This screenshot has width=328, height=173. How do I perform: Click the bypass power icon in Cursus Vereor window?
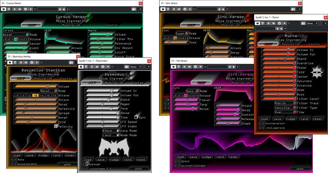[x=5, y=9]
